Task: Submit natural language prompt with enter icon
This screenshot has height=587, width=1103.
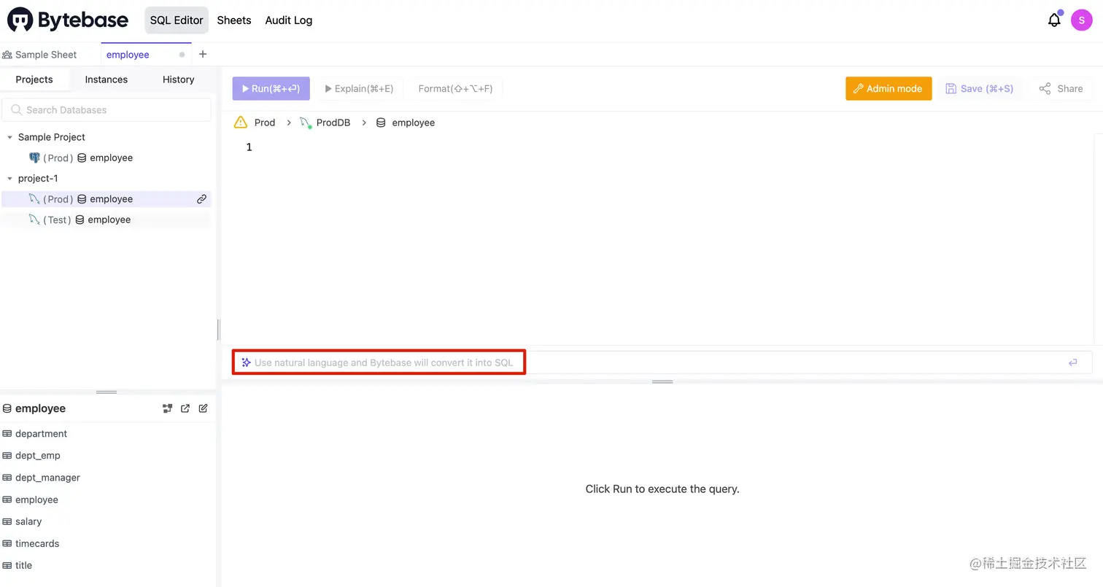Action: pos(1072,362)
